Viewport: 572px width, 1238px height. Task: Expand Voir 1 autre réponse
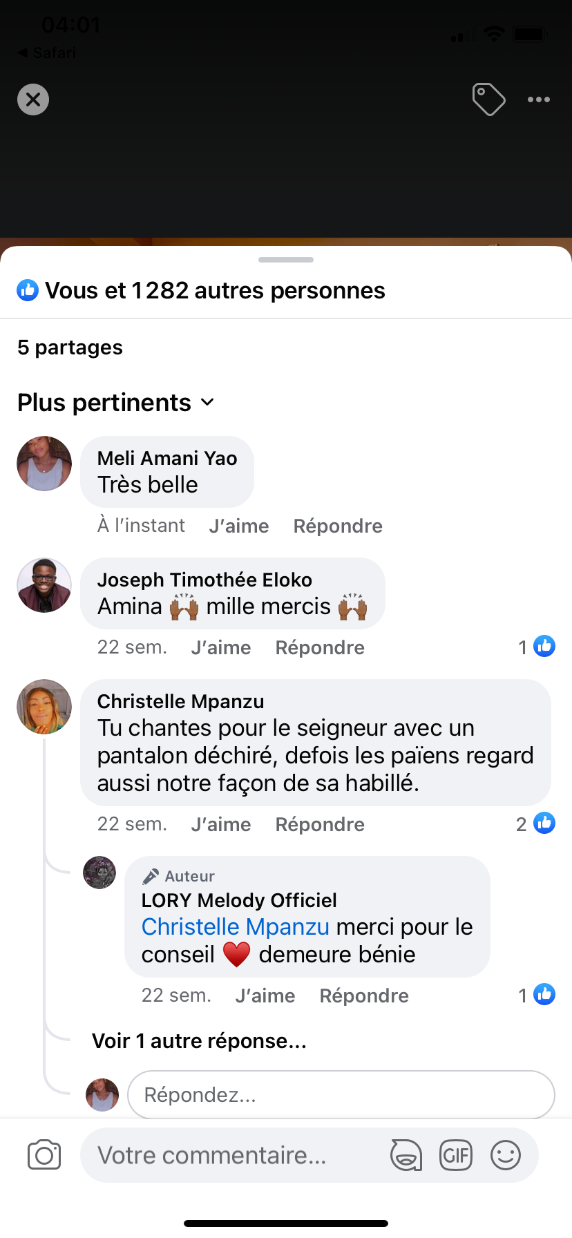(199, 1041)
